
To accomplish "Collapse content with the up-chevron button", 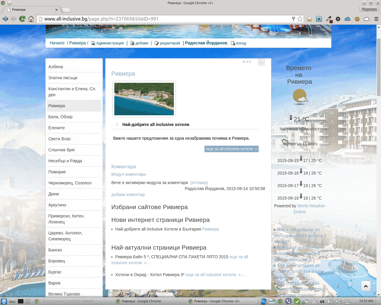I will 261,62.
